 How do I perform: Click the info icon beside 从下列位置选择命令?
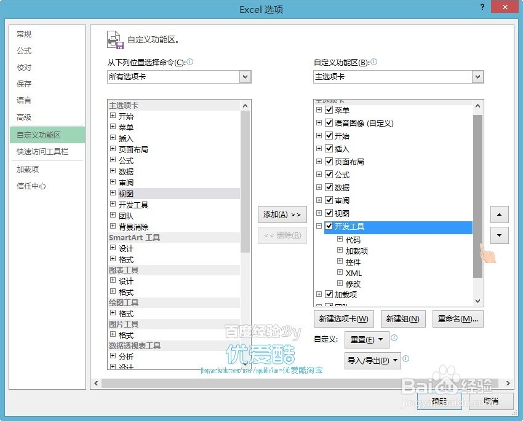point(190,61)
